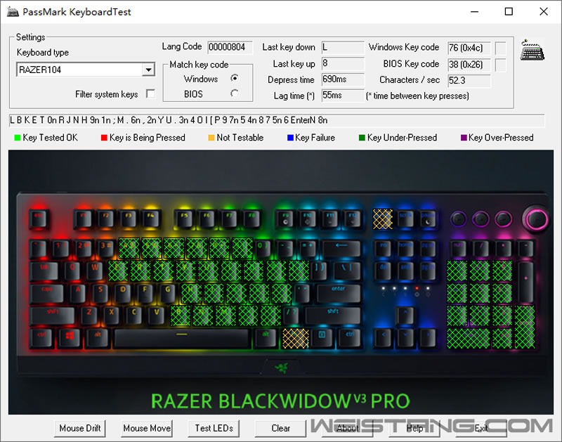Screen dimensions: 562x442
Task: Click the yellow-hatched key beside right Alt
Action: point(295,339)
